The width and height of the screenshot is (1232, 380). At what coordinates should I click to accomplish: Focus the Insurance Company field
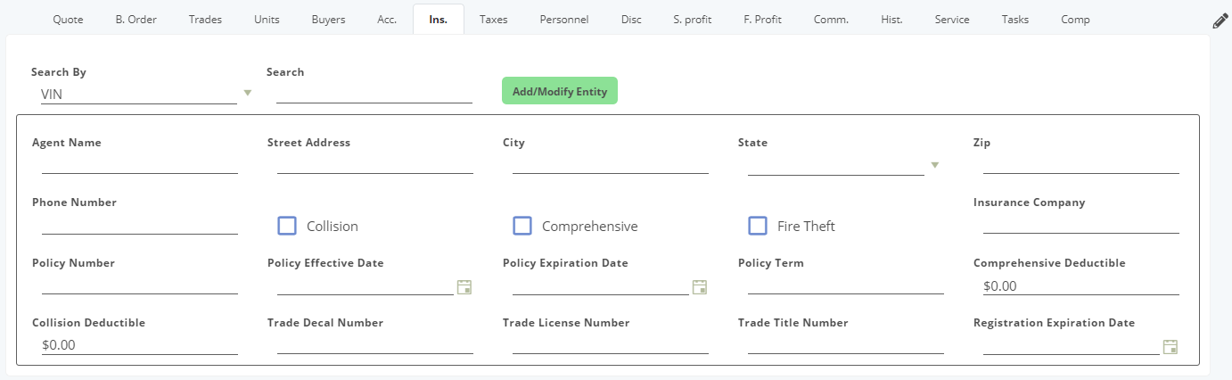(1081, 224)
